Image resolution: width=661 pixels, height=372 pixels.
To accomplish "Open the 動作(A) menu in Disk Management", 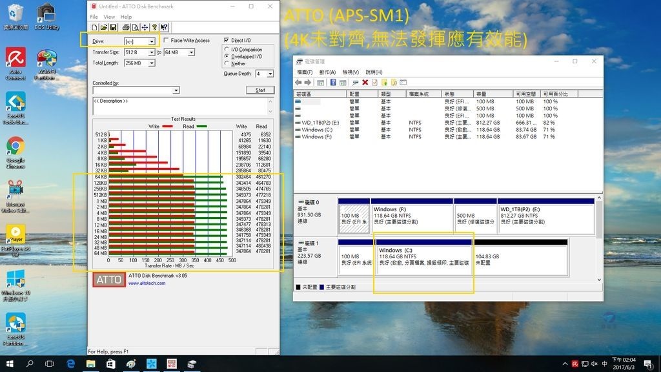I will click(x=327, y=72).
